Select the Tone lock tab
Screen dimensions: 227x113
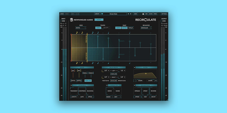click(x=155, y=14)
